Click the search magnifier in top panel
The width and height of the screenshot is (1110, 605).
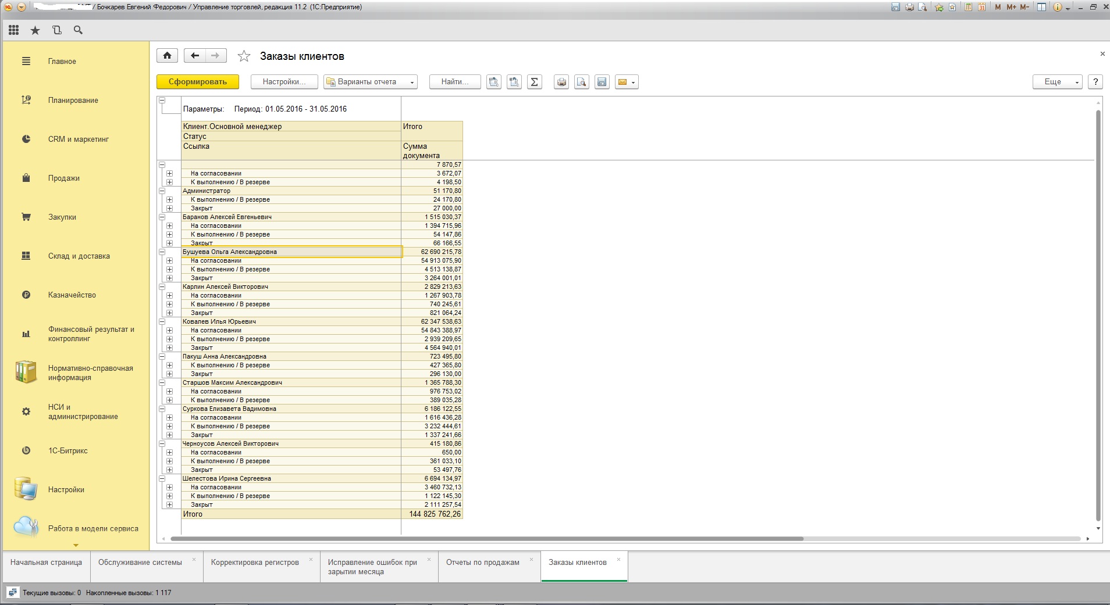[x=78, y=30]
